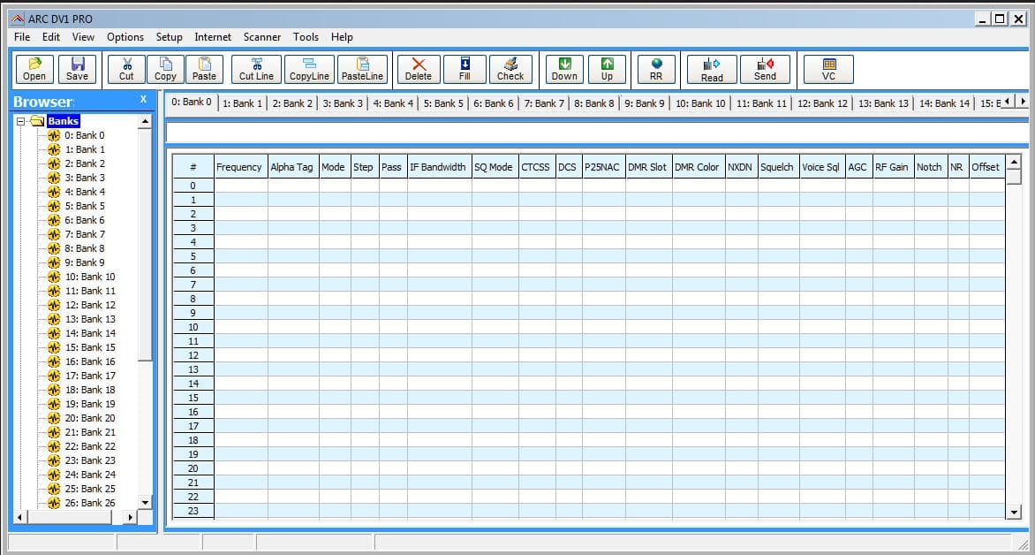This screenshot has width=1035, height=555.
Task: Click the Open file toolbar icon
Action: click(34, 69)
